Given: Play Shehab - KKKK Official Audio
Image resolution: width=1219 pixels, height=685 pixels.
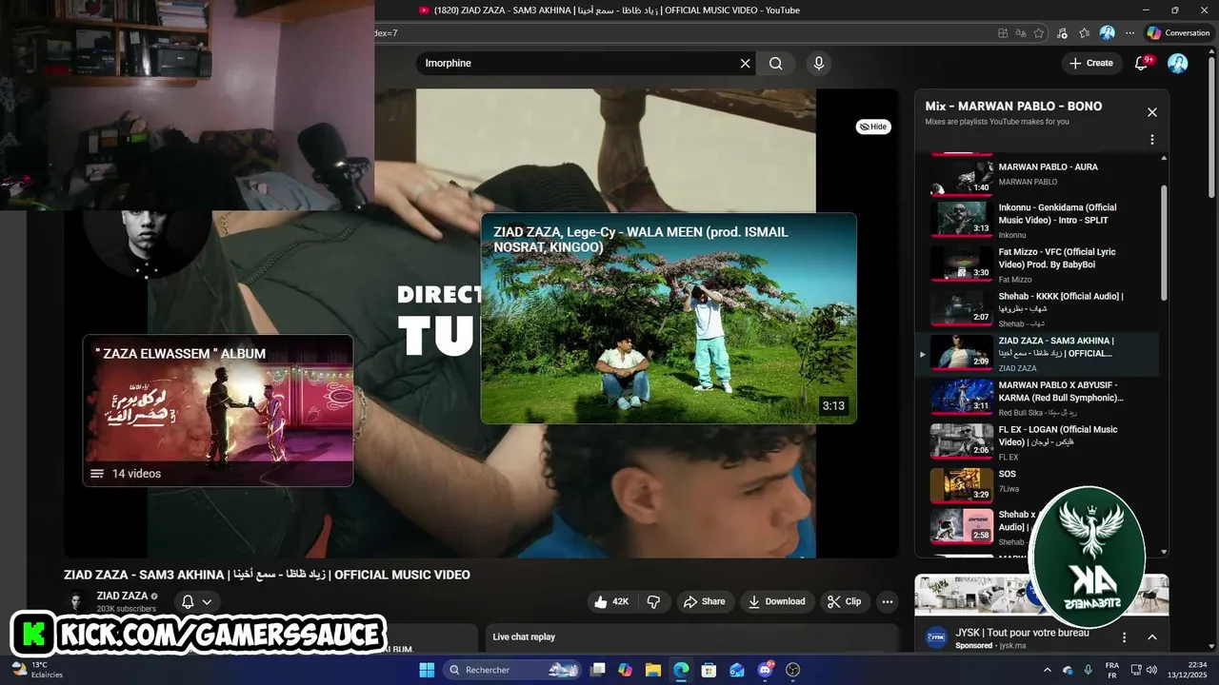Looking at the screenshot, I should (1042, 307).
